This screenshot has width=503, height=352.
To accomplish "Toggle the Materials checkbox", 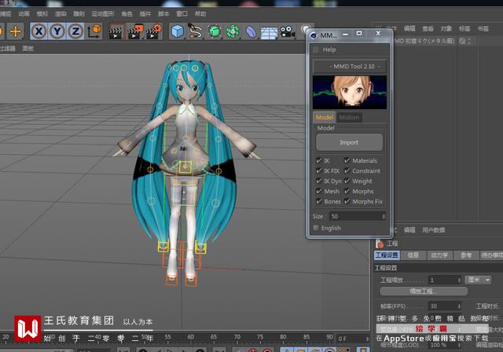I will [x=347, y=160].
